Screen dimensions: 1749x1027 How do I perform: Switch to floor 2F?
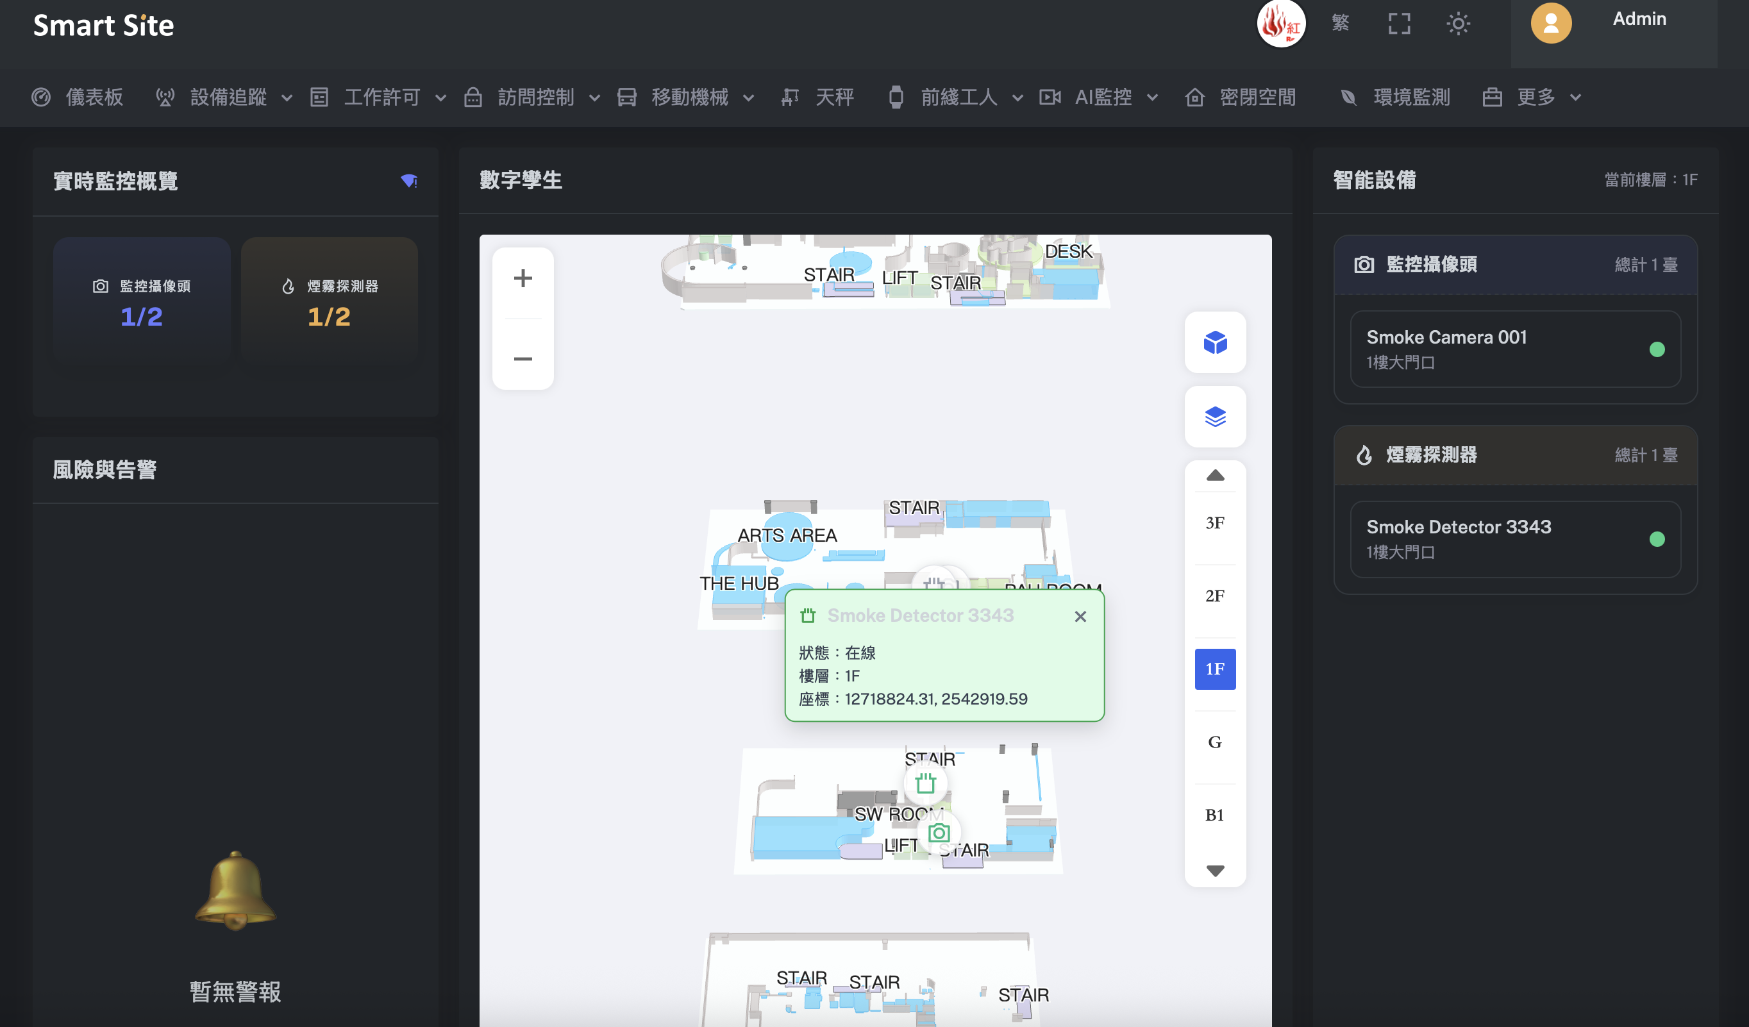(x=1214, y=596)
